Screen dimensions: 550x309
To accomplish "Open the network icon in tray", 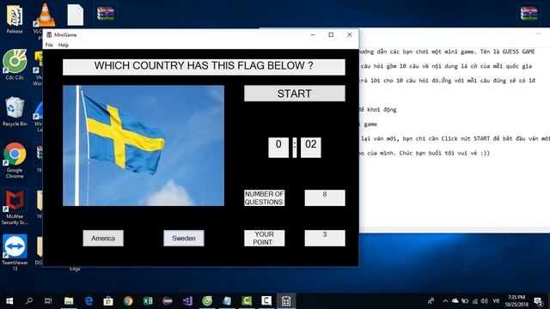I will coord(475,301).
